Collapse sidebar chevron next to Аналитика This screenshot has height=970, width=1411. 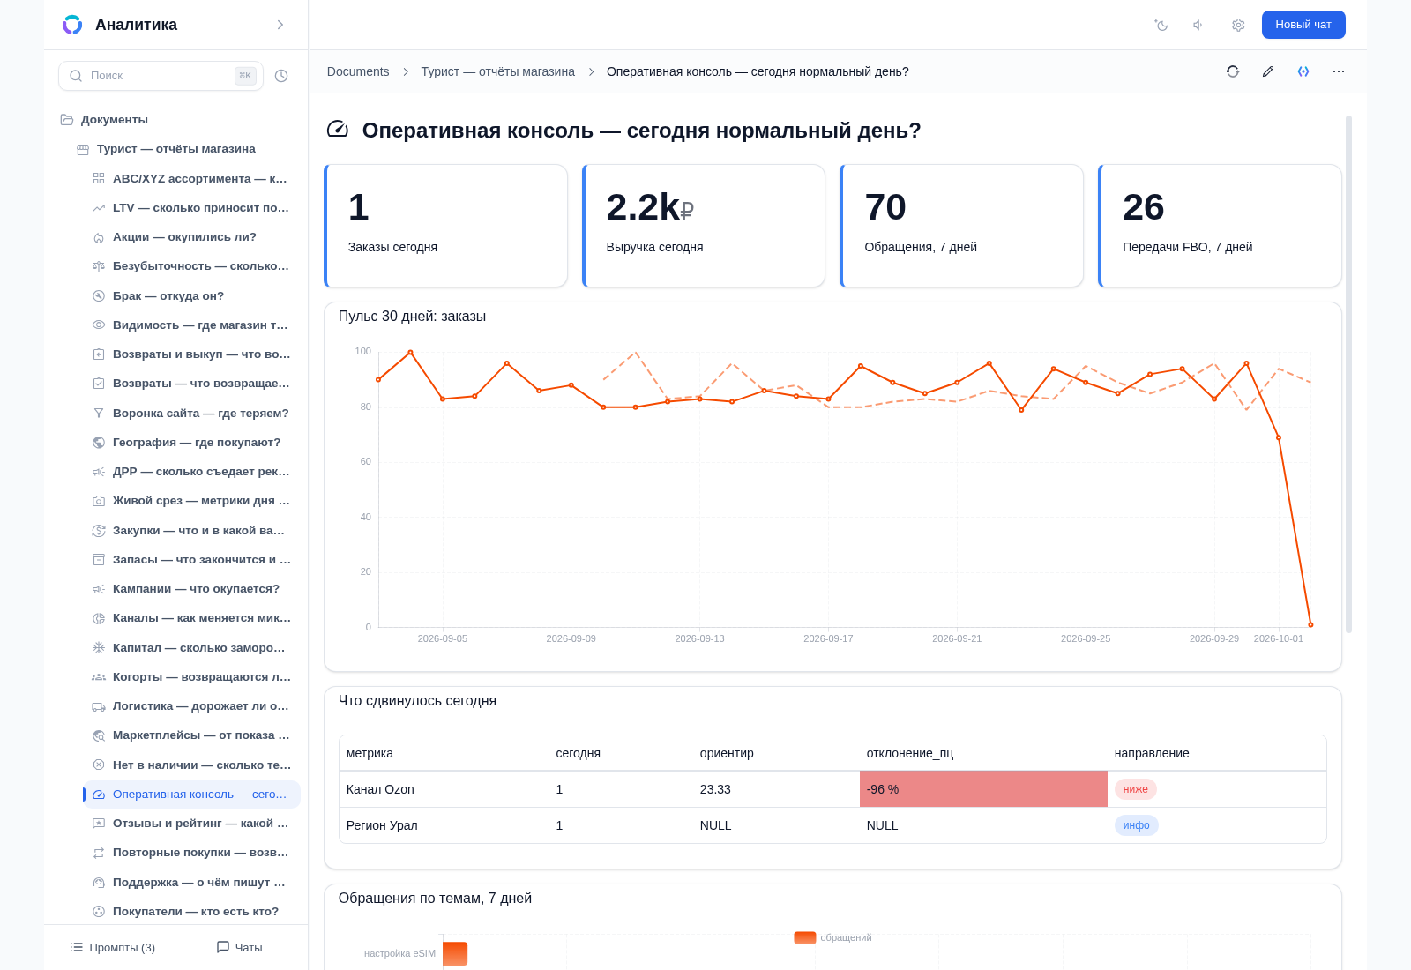point(280,25)
